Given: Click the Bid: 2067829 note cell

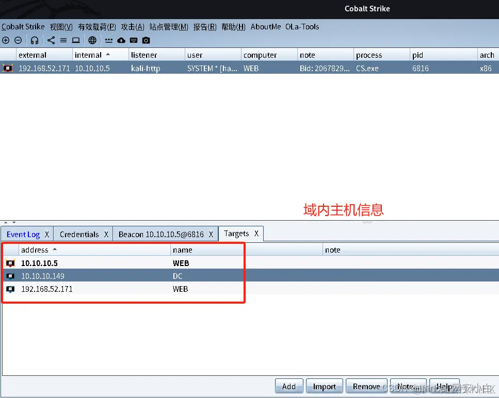Looking at the screenshot, I should tap(325, 69).
